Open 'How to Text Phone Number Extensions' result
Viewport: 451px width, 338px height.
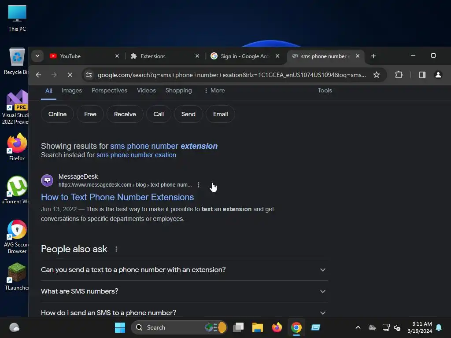click(x=117, y=197)
